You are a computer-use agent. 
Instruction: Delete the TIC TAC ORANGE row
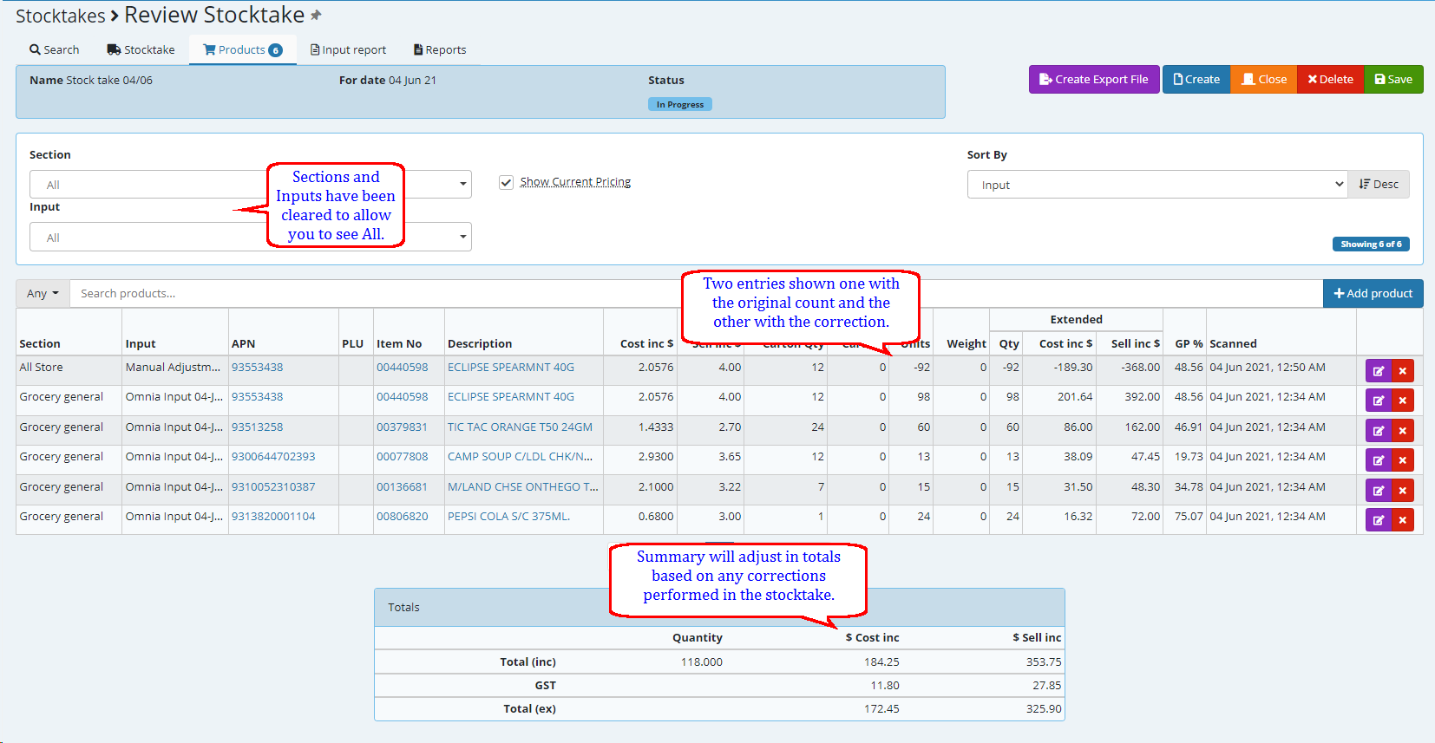[x=1402, y=431]
